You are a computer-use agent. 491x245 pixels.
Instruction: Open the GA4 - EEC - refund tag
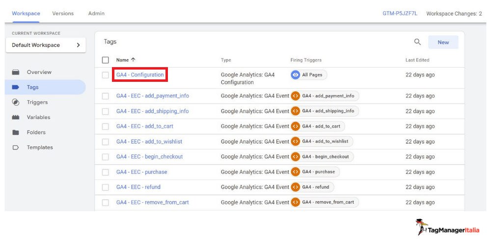[138, 187]
